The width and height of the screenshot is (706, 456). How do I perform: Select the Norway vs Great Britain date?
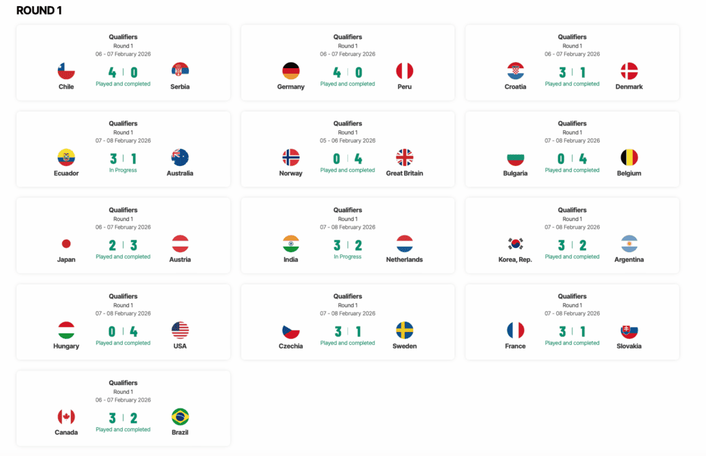tap(347, 141)
